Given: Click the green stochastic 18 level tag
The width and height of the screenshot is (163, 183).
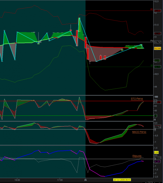Looking at the screenshot, I should point(156,116).
